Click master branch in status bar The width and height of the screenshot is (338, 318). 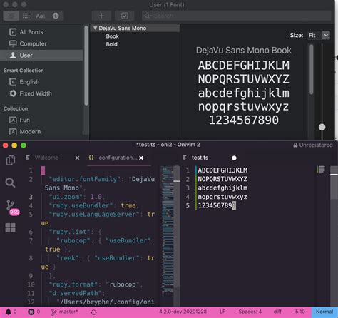pyautogui.click(x=65, y=312)
